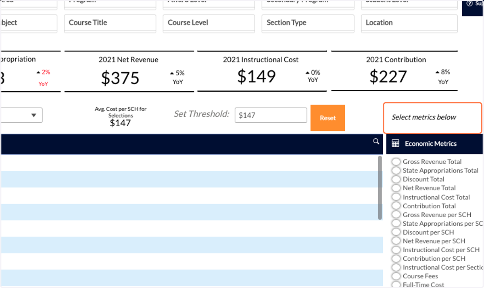Click the red 2% YoY indicator
Viewport: 484px width, 288px height.
[43, 78]
